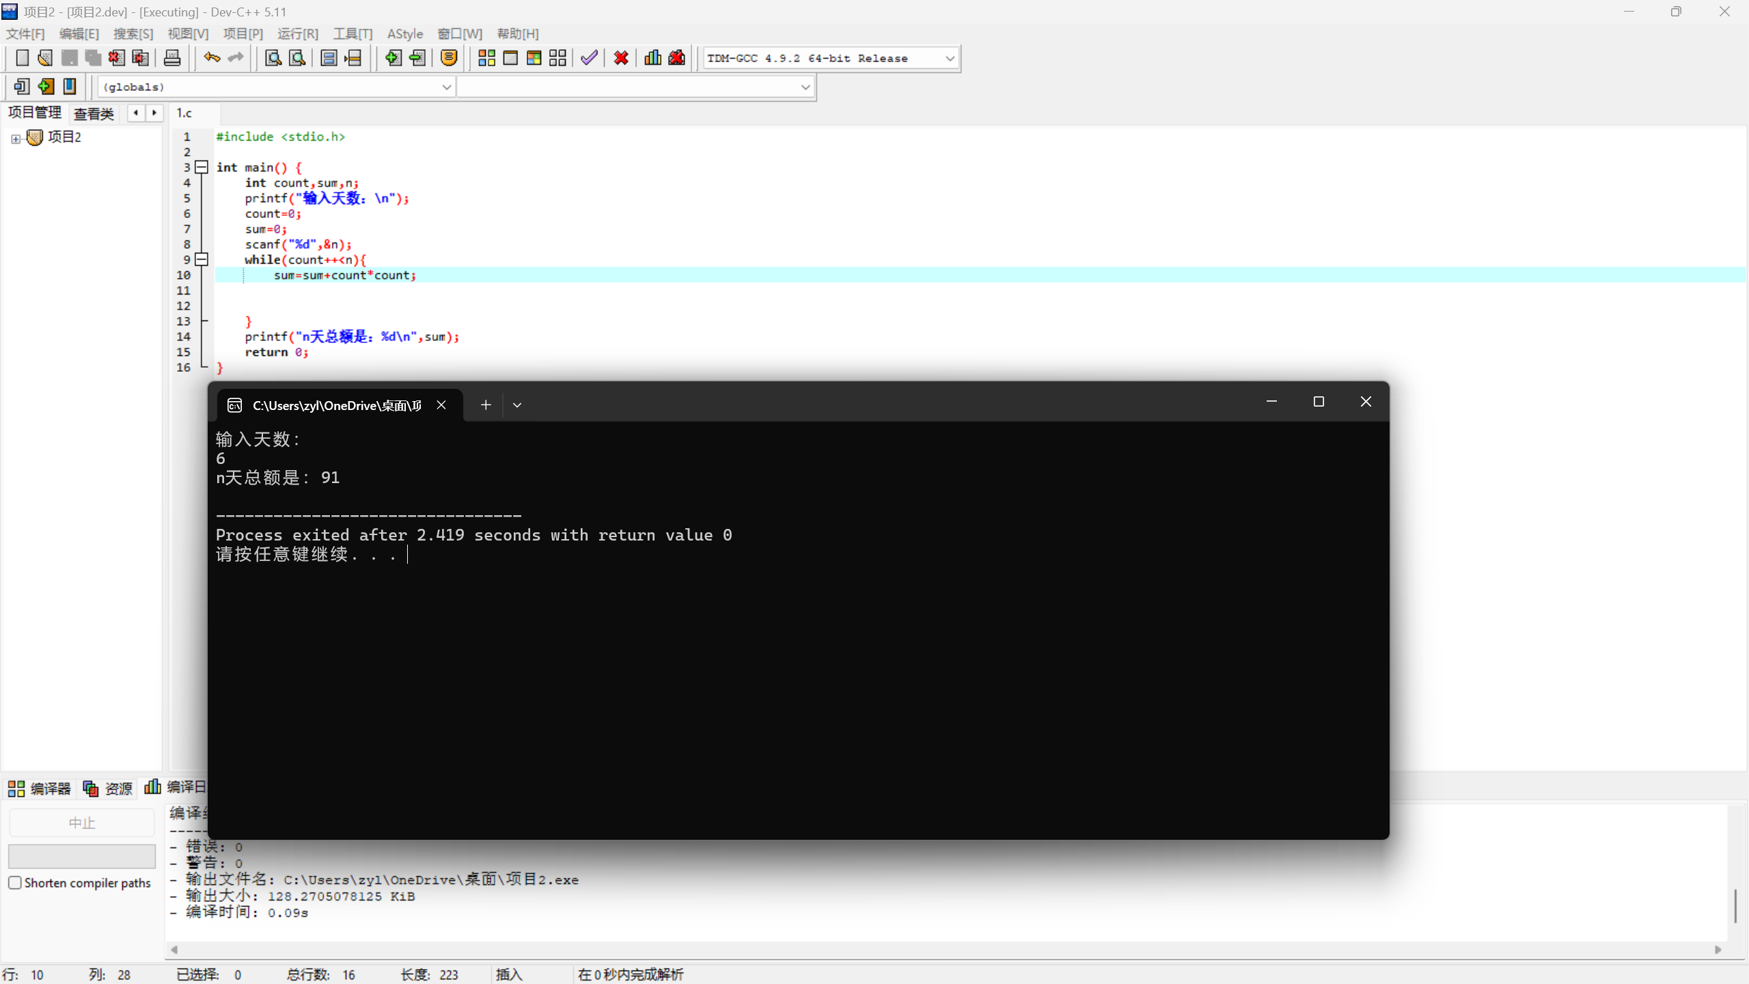Collapse the main function fold marker at line 3
The image size is (1749, 984).
pos(202,167)
